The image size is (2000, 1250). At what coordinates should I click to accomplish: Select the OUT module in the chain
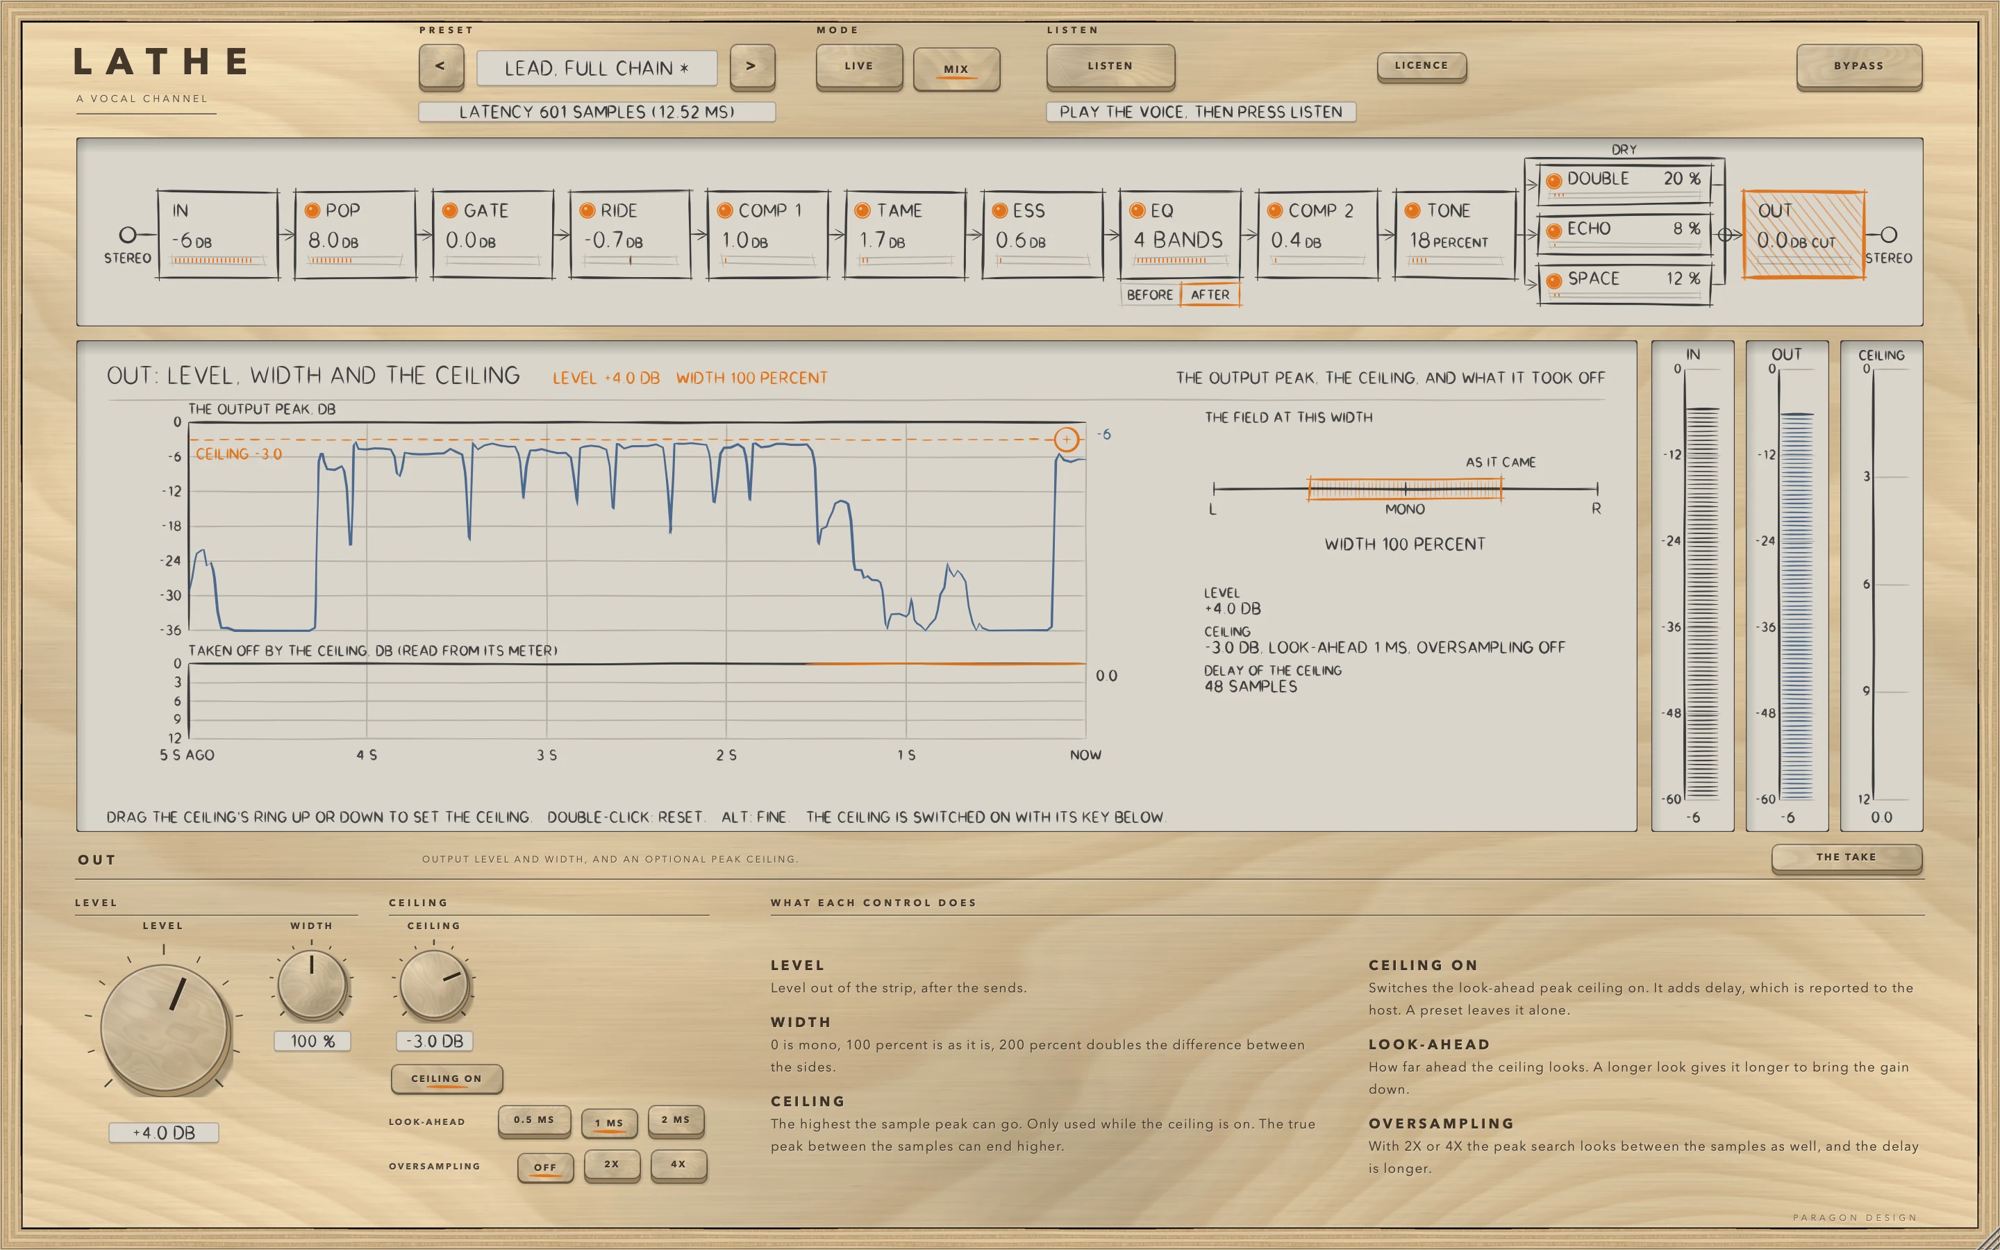(x=1804, y=235)
